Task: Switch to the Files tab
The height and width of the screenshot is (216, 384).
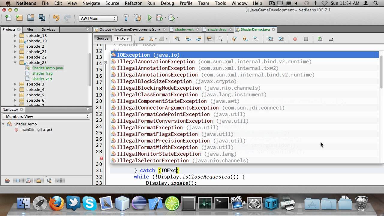Action: tap(30, 29)
